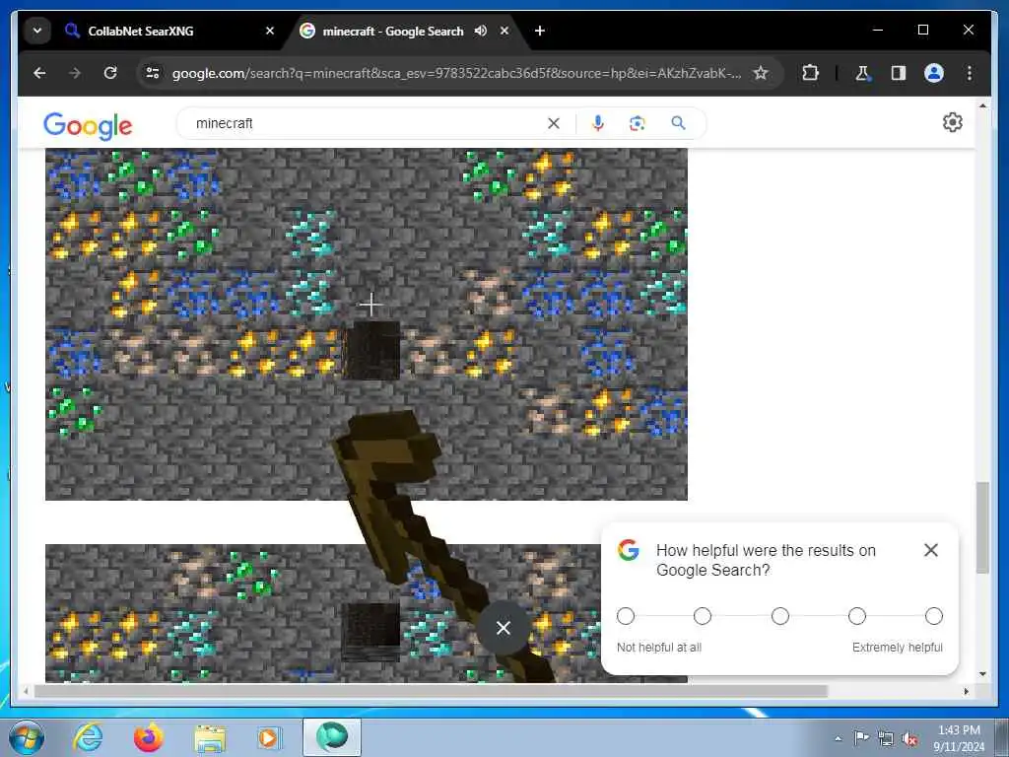1009x757 pixels.
Task: Select the fourth helpfulness rating circle
Action: [x=857, y=616]
